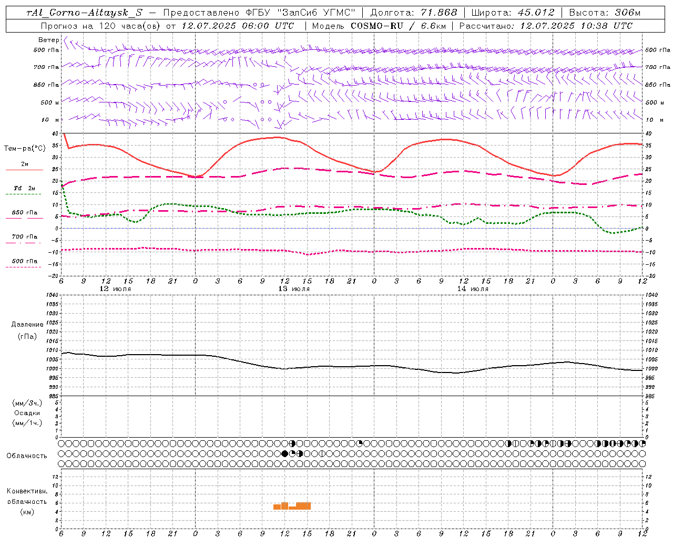The width and height of the screenshot is (673, 538).
Task: Click the forecast start 12.07.2025 06:00 UTC
Action: coord(237,26)
